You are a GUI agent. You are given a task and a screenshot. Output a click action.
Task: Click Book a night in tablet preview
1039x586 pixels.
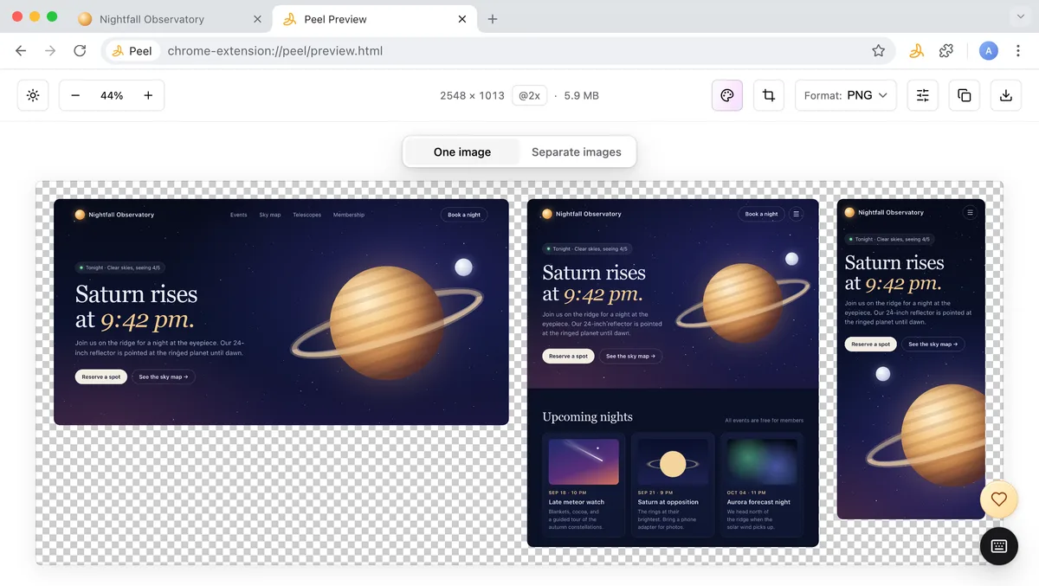click(762, 214)
